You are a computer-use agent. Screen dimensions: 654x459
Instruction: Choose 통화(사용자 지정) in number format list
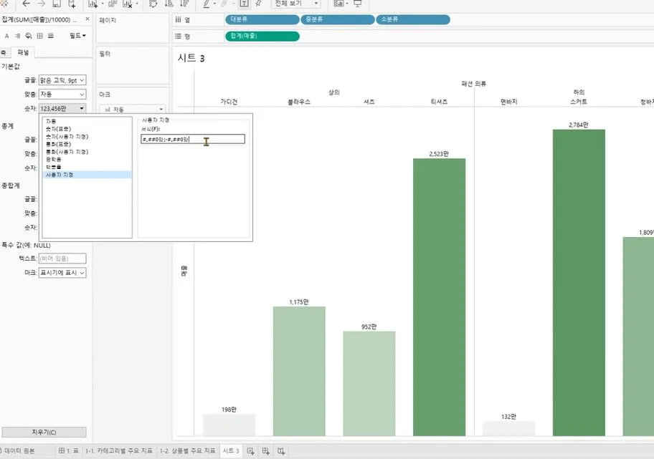click(67, 152)
